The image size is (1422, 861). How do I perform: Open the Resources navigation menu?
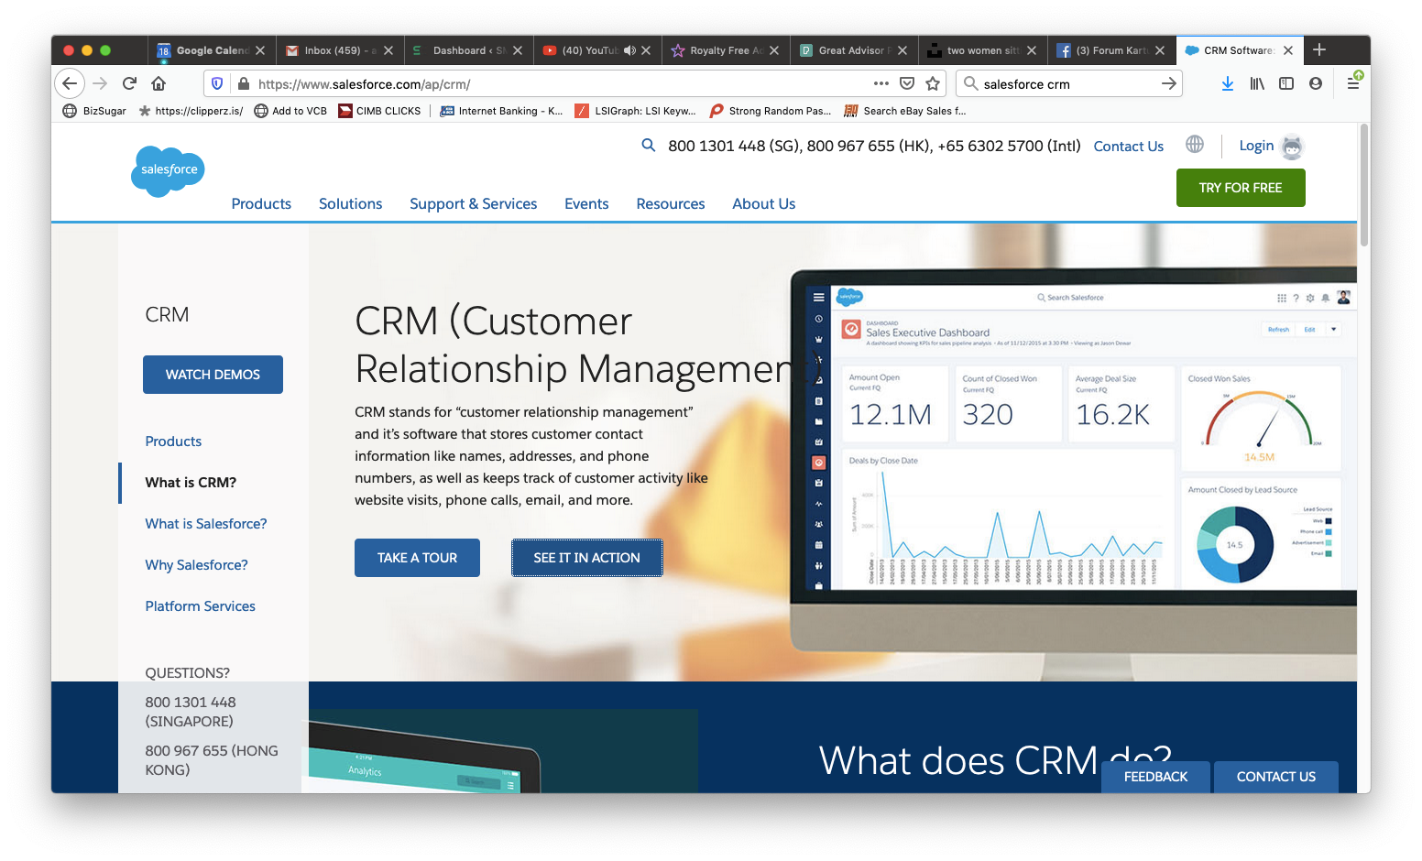tap(671, 203)
